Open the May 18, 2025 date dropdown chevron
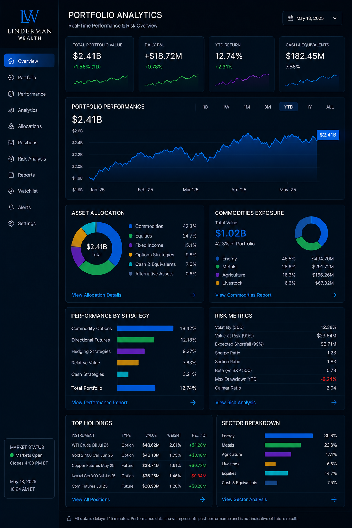This screenshot has width=352, height=528. (x=335, y=18)
